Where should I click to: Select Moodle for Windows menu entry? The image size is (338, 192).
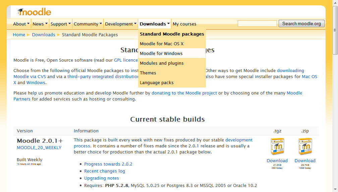tap(161, 53)
